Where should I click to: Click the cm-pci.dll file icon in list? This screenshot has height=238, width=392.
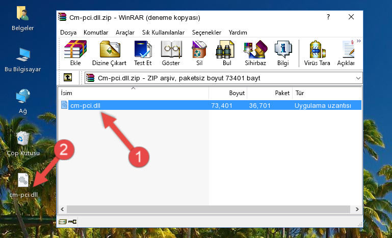coord(64,105)
